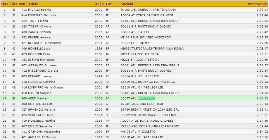The height and width of the screenshot is (140, 269).
Task: Click the Anno column header
Action: pos(99,4)
